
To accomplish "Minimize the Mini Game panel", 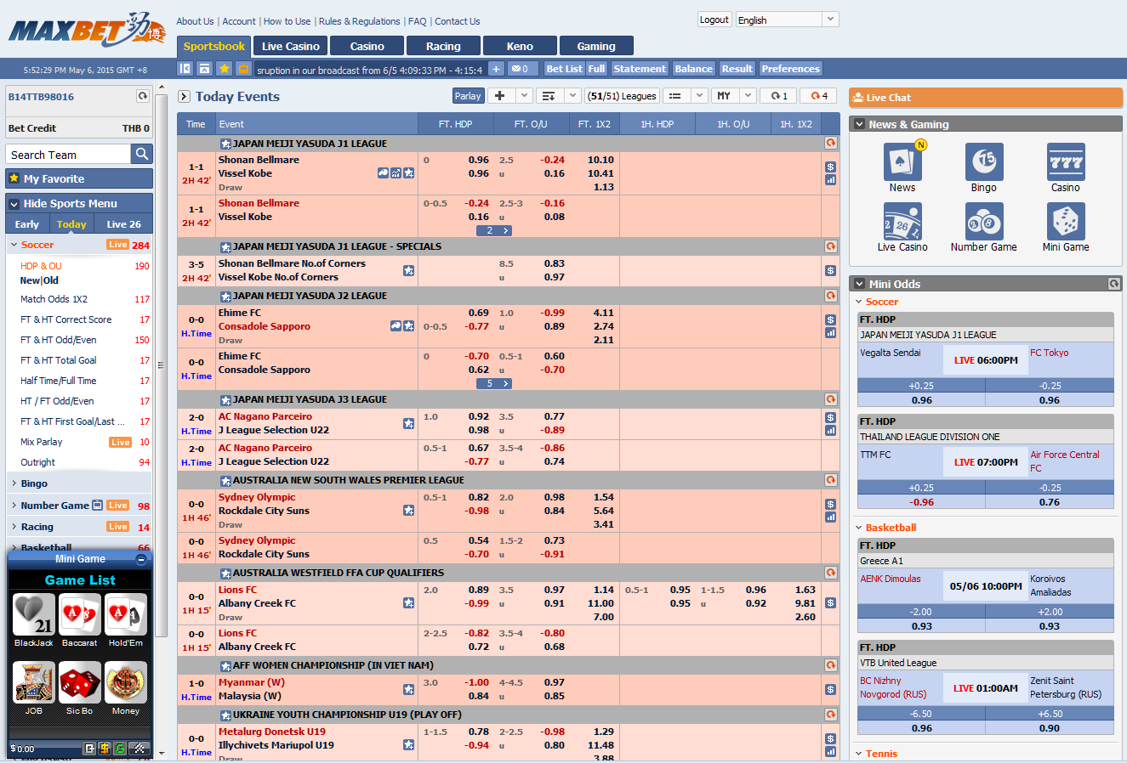I will (141, 559).
